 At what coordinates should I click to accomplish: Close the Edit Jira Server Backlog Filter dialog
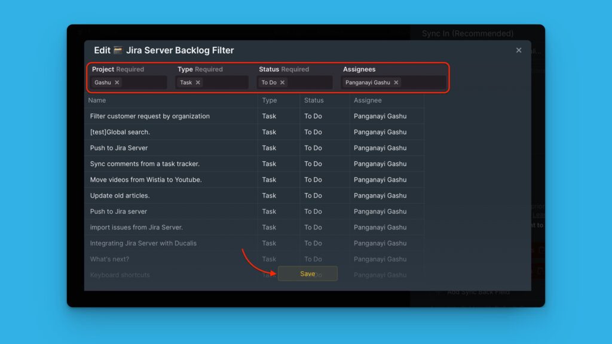(518, 50)
